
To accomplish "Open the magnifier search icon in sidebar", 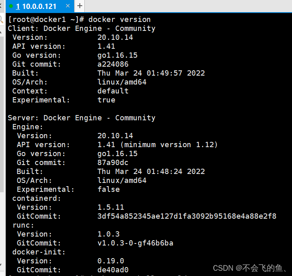I will click(1, 20).
